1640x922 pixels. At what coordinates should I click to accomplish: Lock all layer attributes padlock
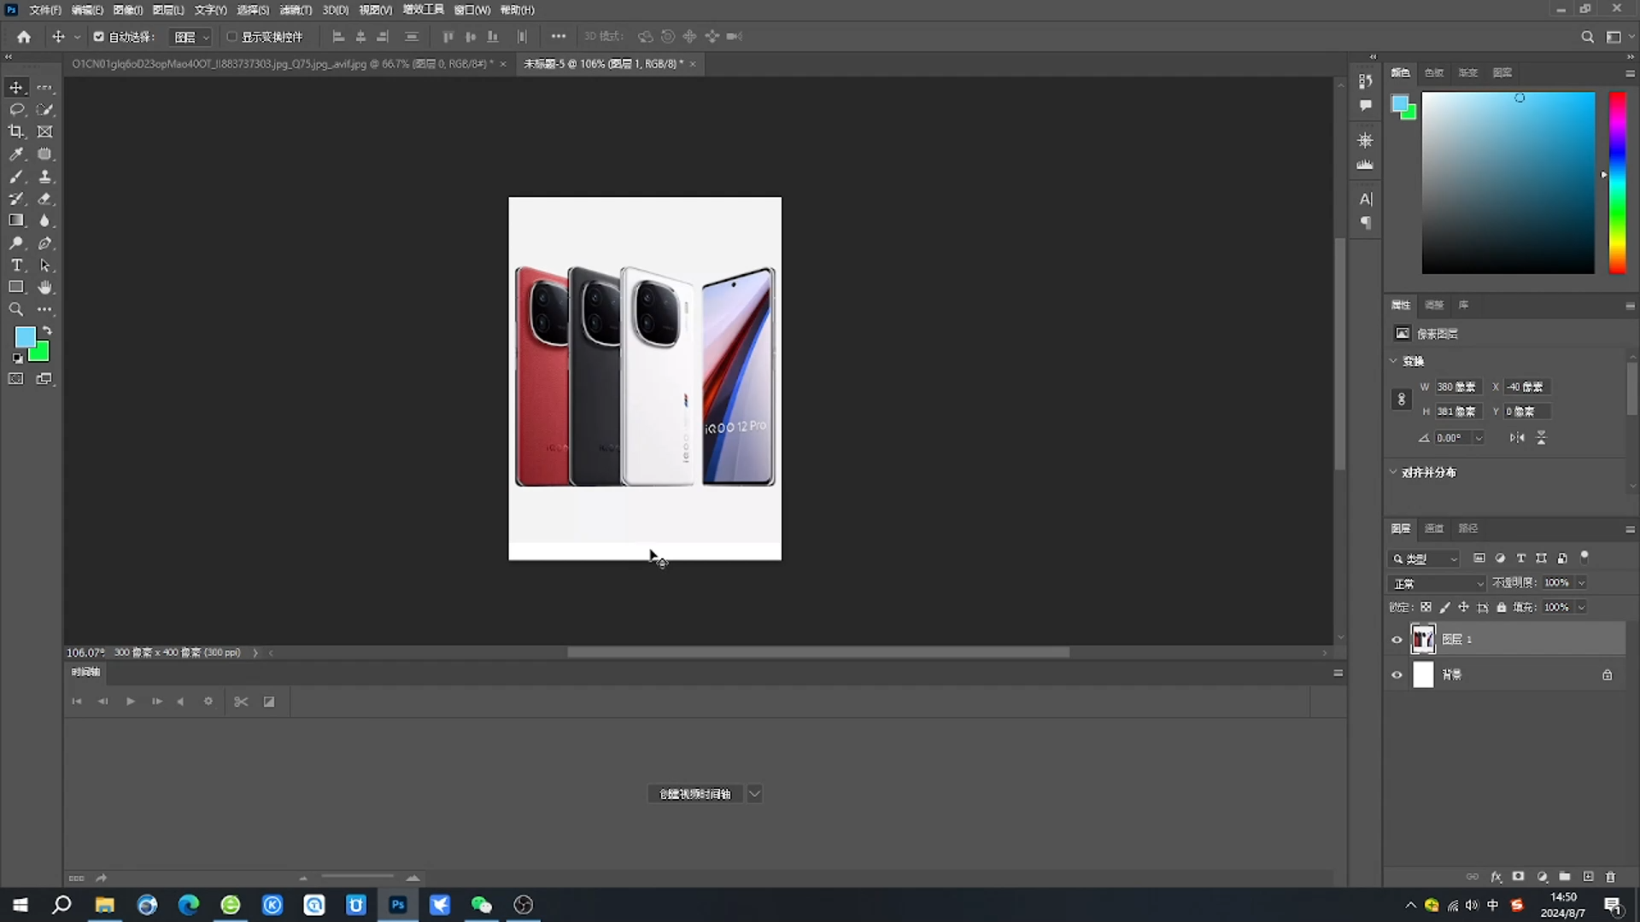pyautogui.click(x=1502, y=608)
